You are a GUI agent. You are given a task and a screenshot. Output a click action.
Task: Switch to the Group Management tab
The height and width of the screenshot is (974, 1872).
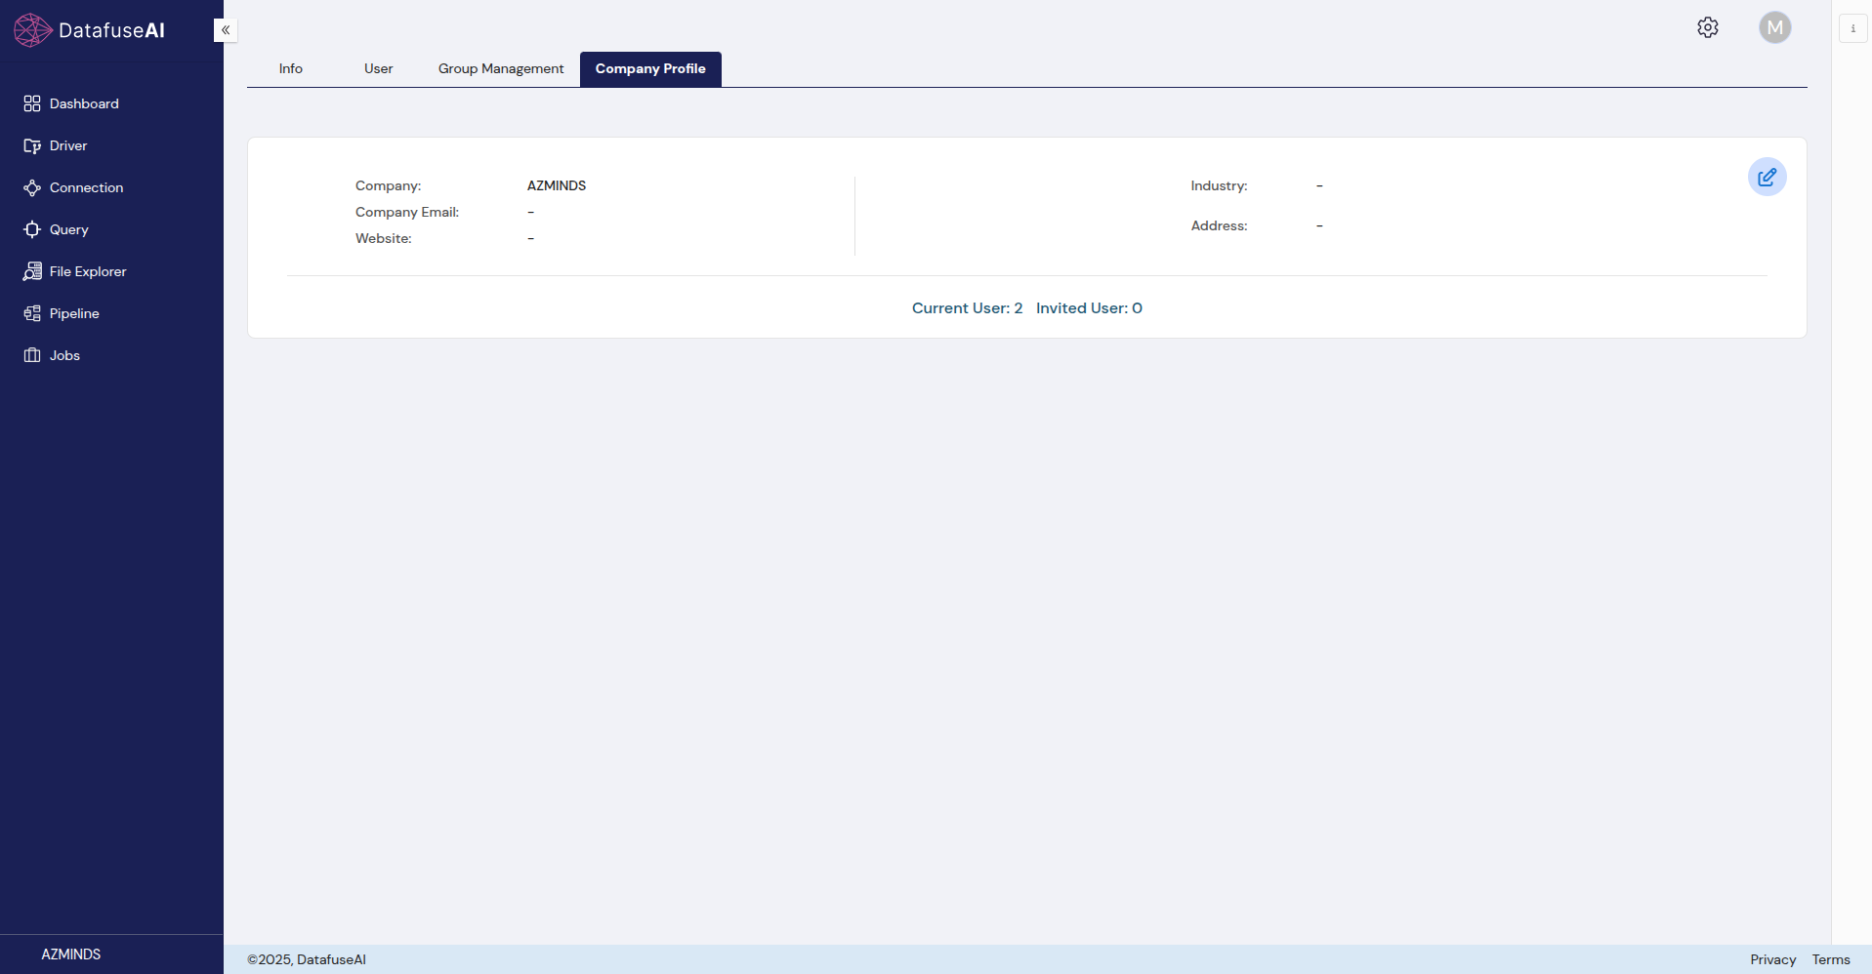(x=500, y=68)
